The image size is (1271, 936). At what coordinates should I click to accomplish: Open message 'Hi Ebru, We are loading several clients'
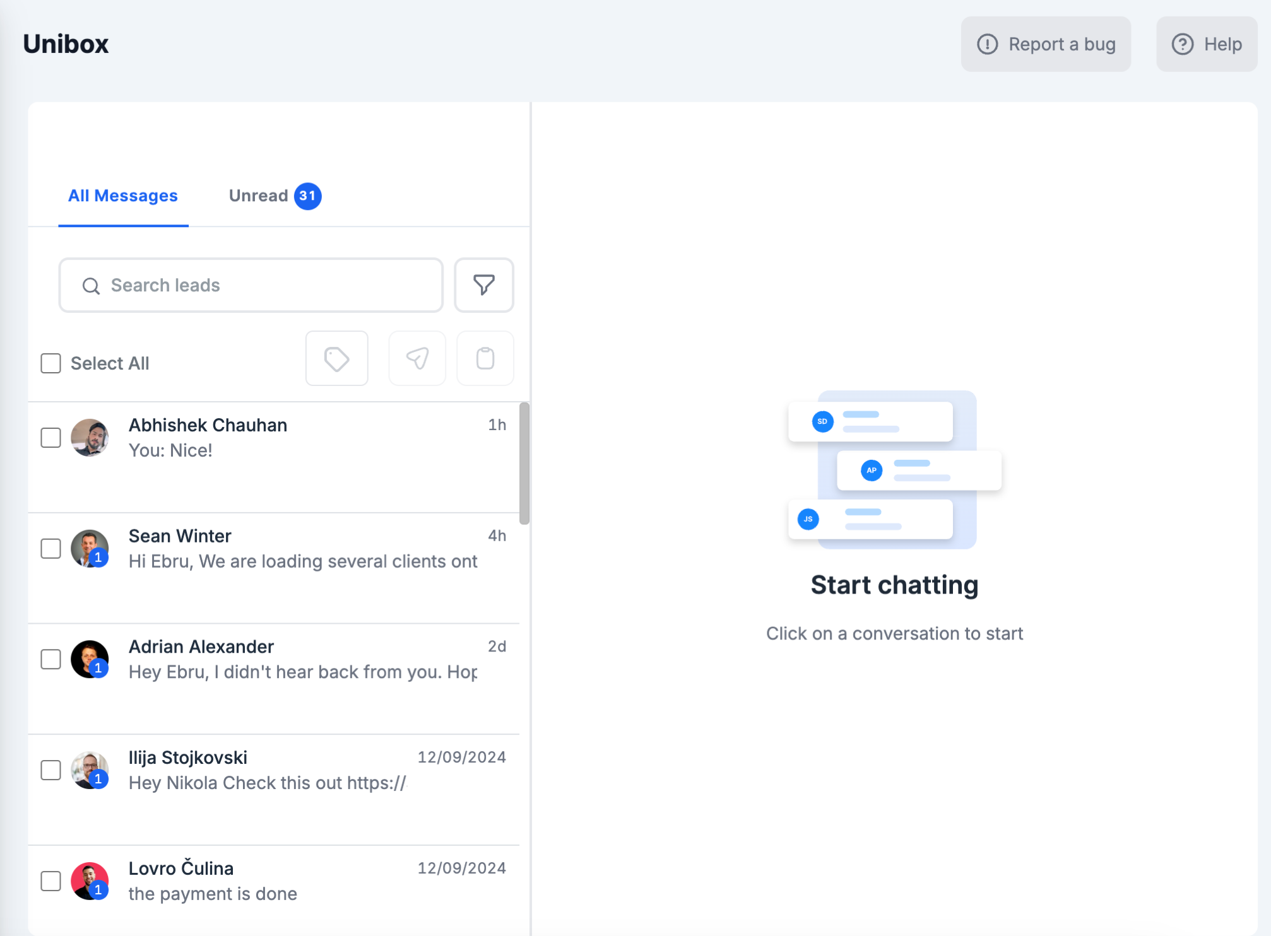coord(303,561)
